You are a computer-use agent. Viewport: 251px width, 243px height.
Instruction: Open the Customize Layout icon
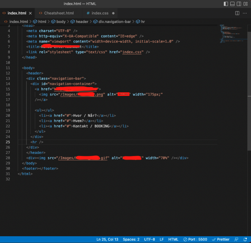[x=246, y=4]
